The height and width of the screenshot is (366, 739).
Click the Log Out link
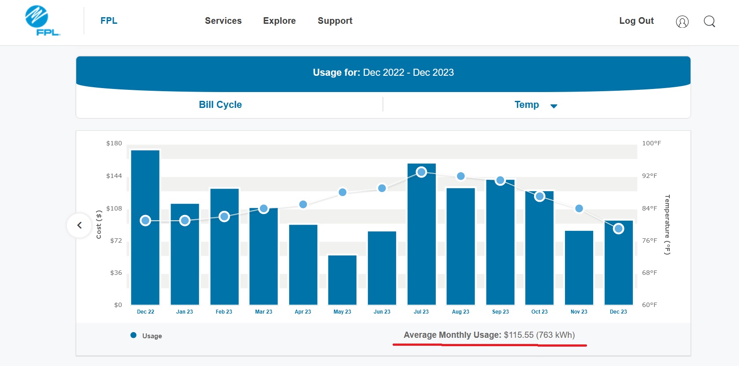[x=636, y=21]
